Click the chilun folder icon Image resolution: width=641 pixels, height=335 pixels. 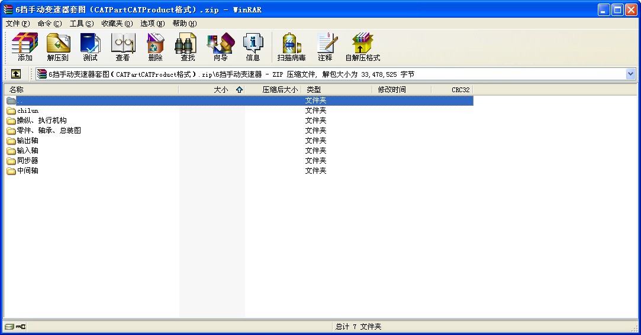(x=11, y=110)
